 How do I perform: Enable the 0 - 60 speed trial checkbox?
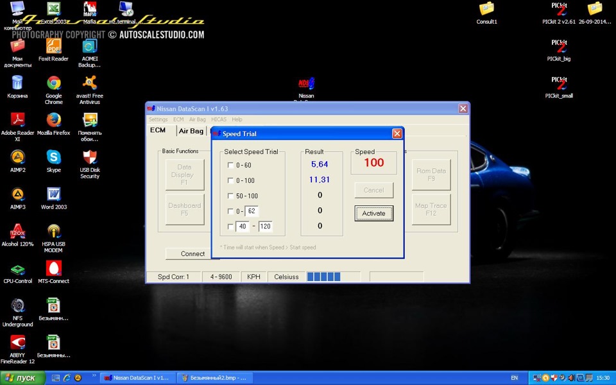[x=230, y=166]
